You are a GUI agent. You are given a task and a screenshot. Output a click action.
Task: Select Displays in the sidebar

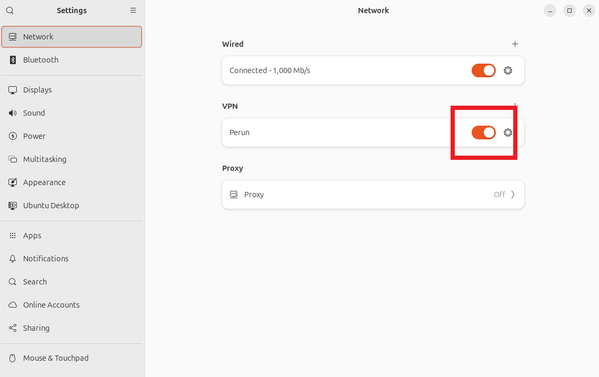pos(37,89)
